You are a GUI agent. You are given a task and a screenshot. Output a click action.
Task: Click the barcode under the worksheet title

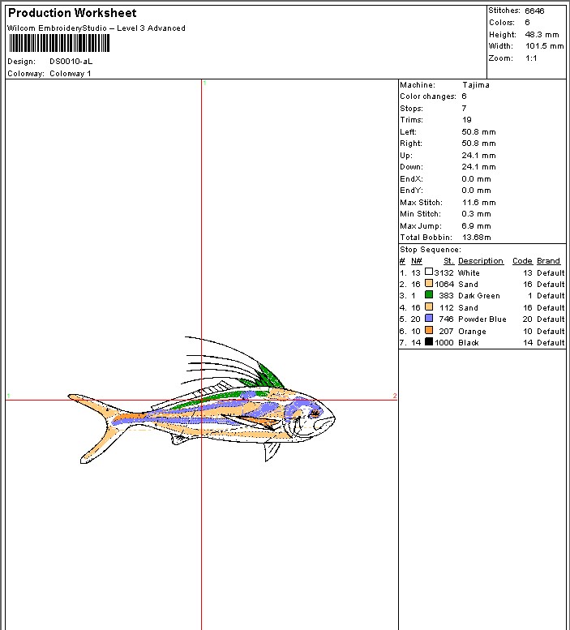[59, 43]
